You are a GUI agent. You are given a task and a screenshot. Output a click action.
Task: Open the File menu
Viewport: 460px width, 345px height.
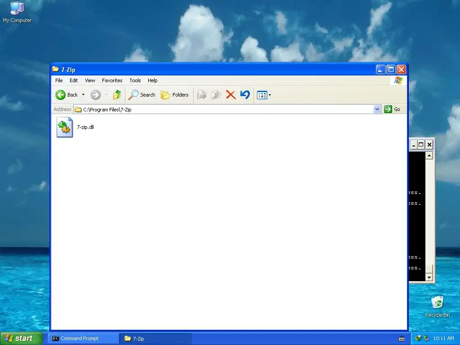[x=59, y=80]
